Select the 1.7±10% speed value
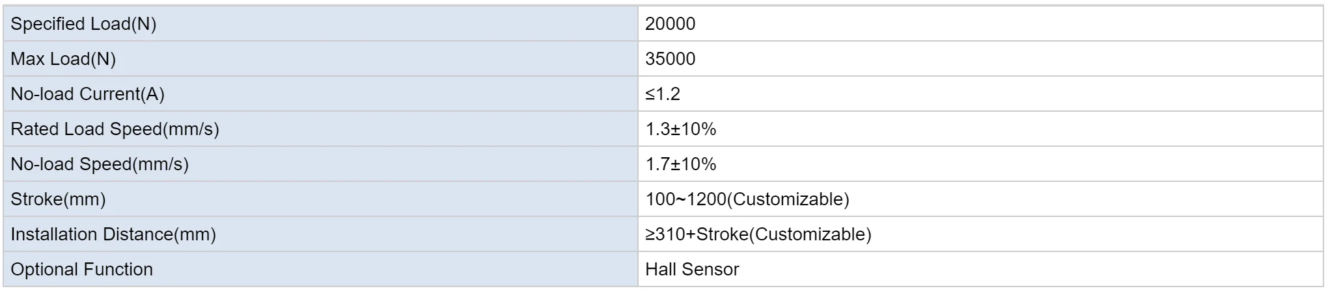 pyautogui.click(x=680, y=164)
